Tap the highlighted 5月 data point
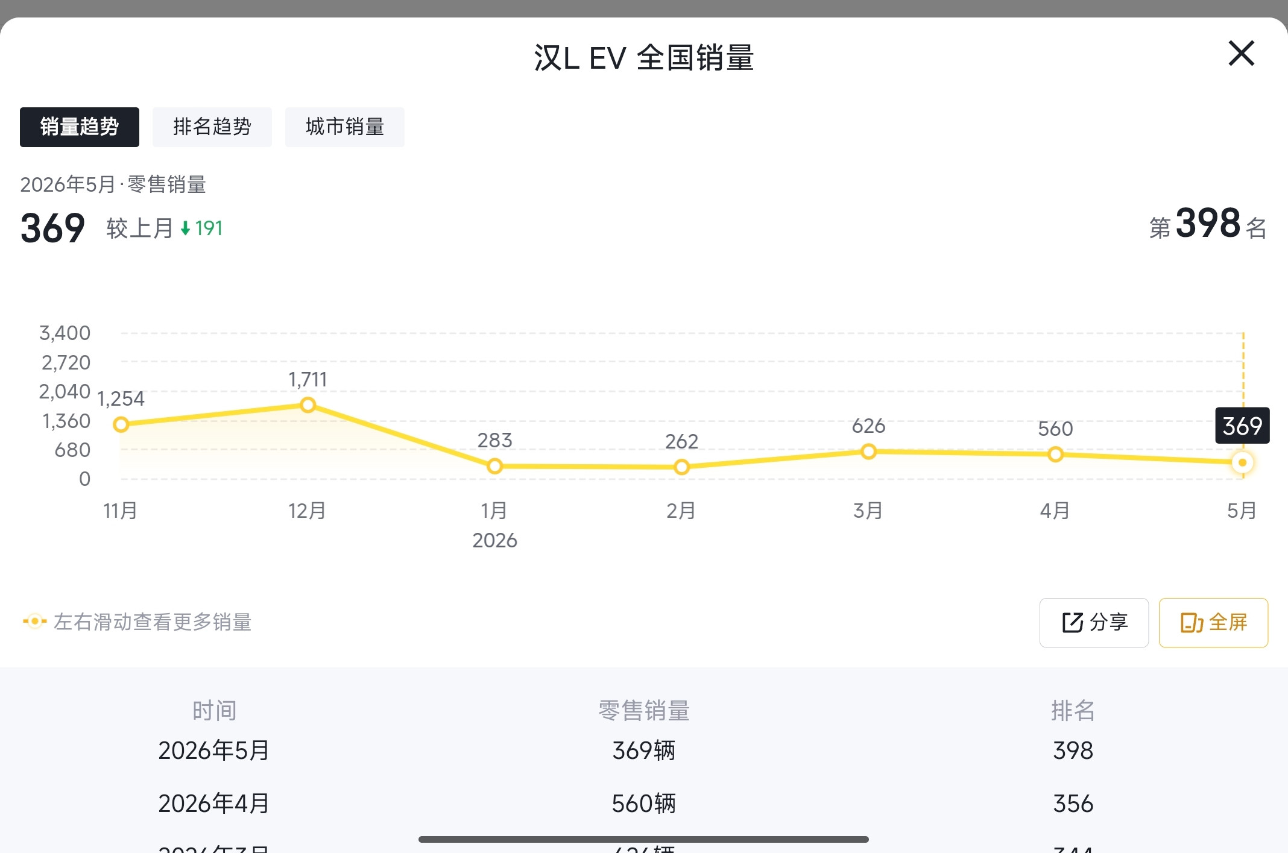The width and height of the screenshot is (1288, 853). point(1242,462)
